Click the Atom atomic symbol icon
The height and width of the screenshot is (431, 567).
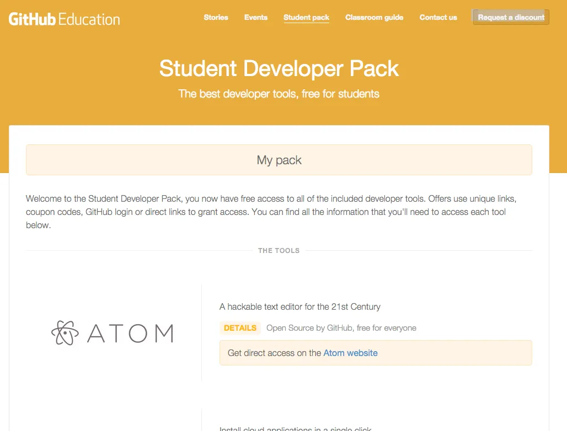[x=65, y=333]
